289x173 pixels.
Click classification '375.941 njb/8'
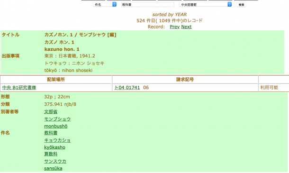coord(60,104)
